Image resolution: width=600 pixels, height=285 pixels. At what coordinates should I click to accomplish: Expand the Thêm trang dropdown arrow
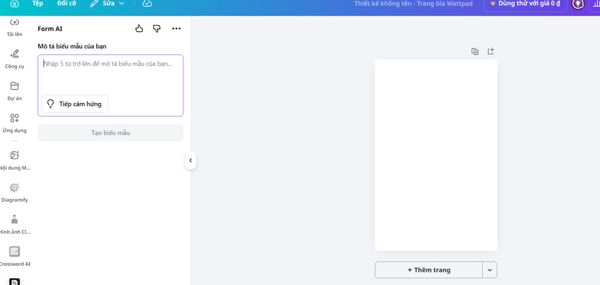click(490, 269)
